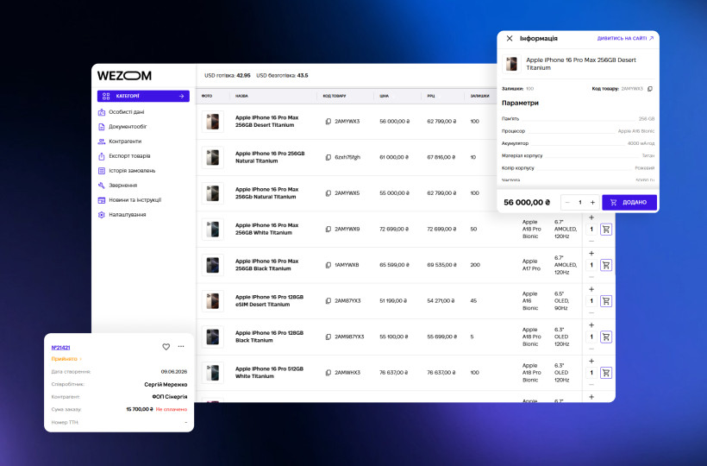Image resolution: width=707 pixels, height=466 pixels.
Task: Open the Категорії menu button
Action: [143, 96]
